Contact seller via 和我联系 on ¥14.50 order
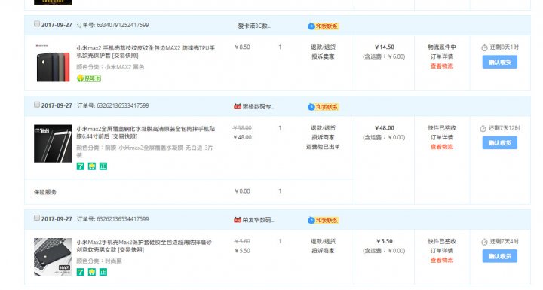 pyautogui.click(x=323, y=26)
